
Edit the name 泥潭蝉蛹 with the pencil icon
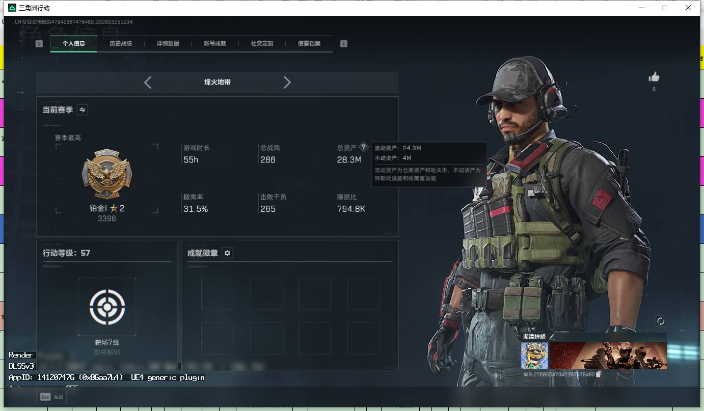tap(552, 337)
